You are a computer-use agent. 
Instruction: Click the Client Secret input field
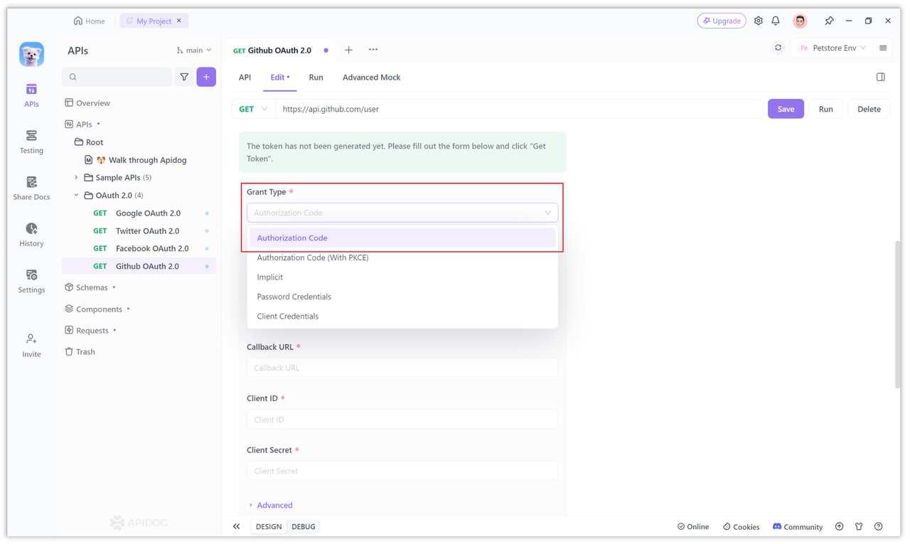click(402, 471)
